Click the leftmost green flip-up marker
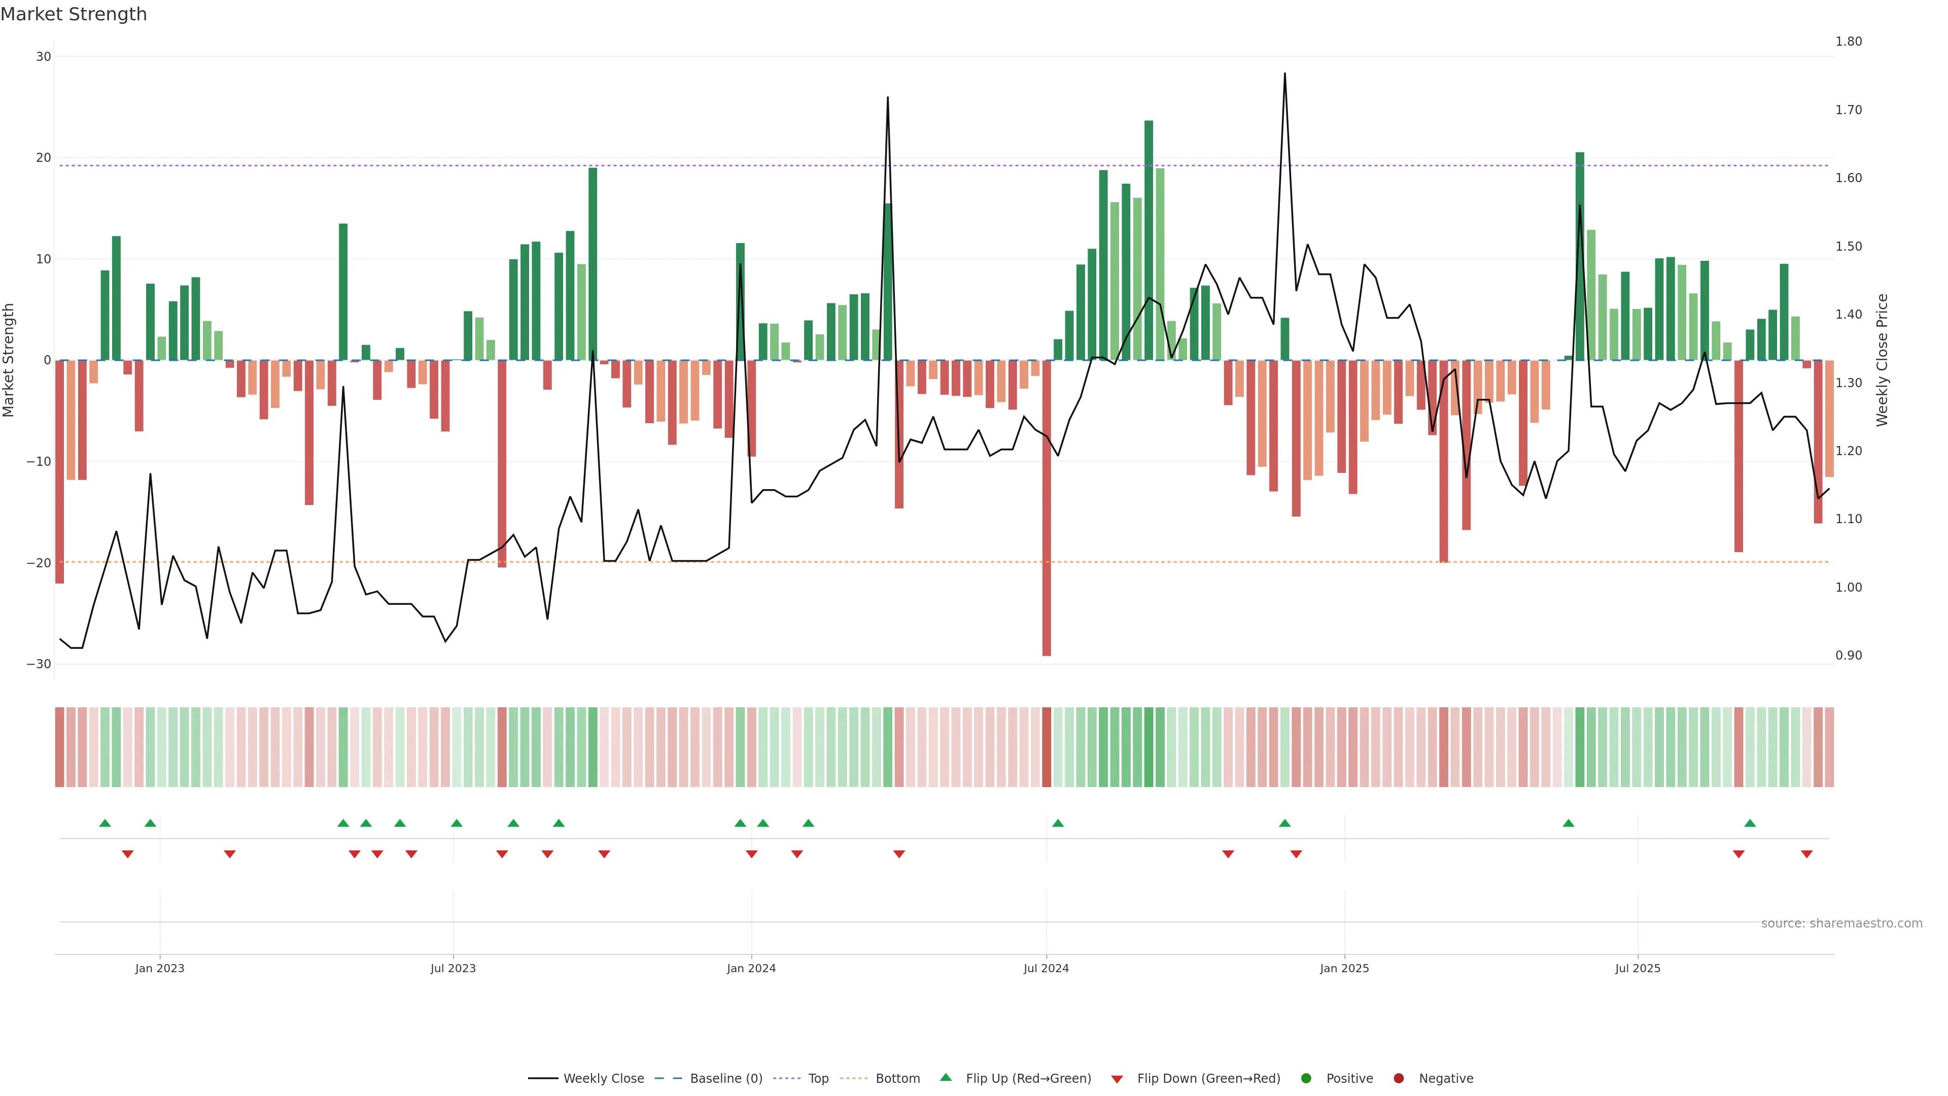This screenshot has width=1948, height=1096. [x=105, y=823]
